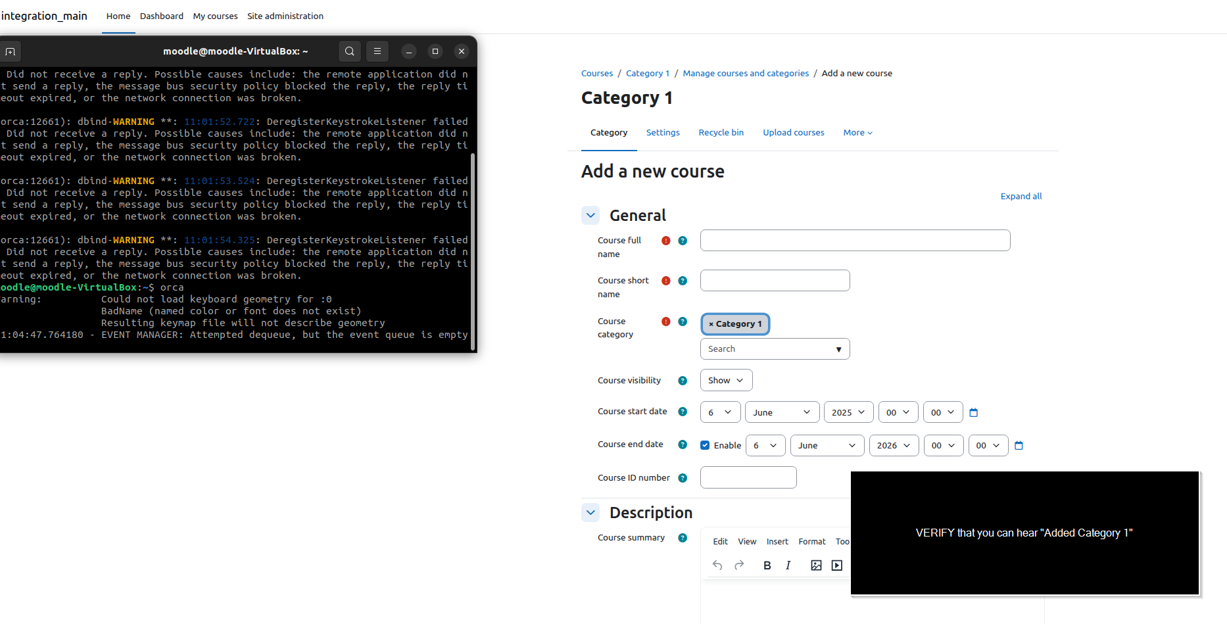Open help icon for Course start date

click(x=683, y=412)
